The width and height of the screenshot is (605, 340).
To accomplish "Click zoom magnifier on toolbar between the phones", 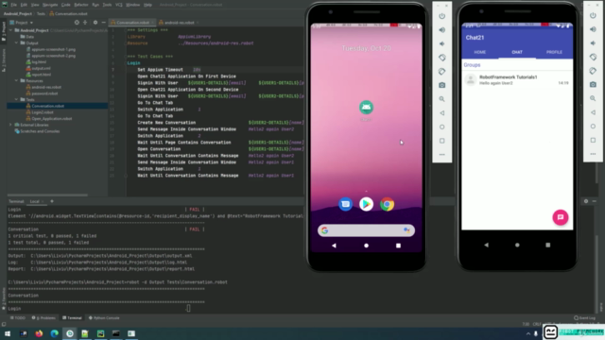I will 441,99.
